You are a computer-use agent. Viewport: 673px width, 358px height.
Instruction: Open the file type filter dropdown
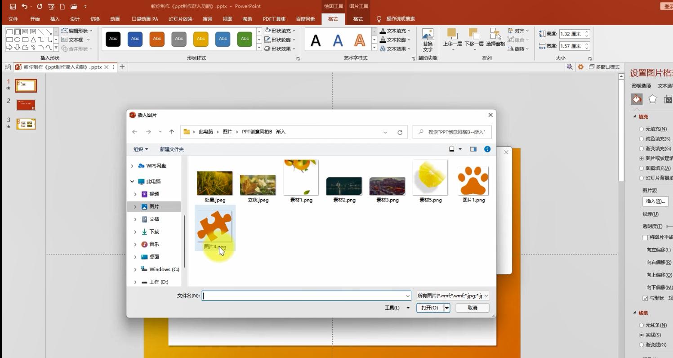pyautogui.click(x=452, y=295)
